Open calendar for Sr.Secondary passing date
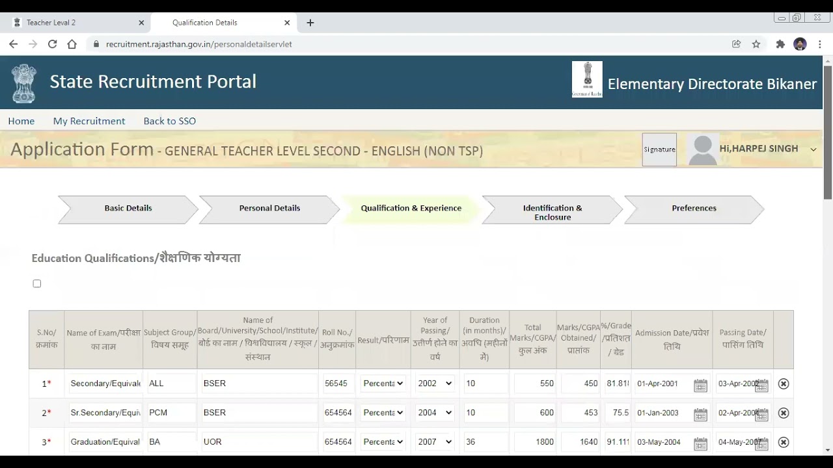 point(761,415)
